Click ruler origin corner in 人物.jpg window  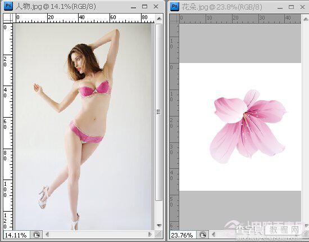8,18
